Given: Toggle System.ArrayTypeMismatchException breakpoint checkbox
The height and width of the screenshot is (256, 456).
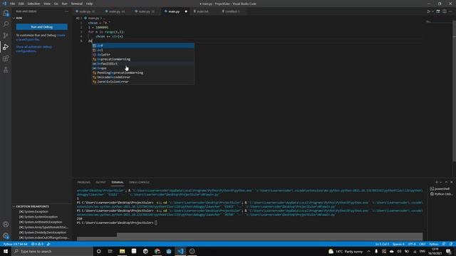Looking at the screenshot, I should (x=21, y=228).
